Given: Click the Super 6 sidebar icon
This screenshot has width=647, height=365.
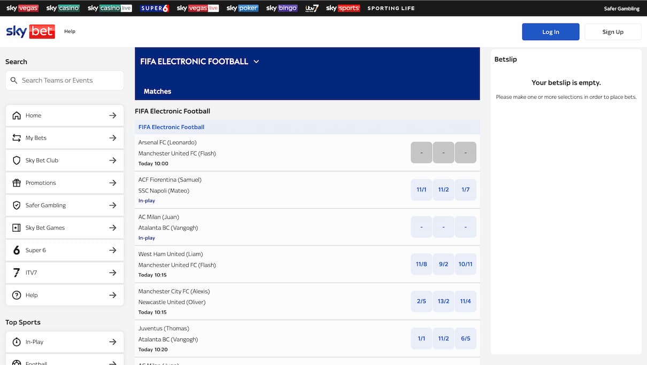Looking at the screenshot, I should tap(17, 250).
